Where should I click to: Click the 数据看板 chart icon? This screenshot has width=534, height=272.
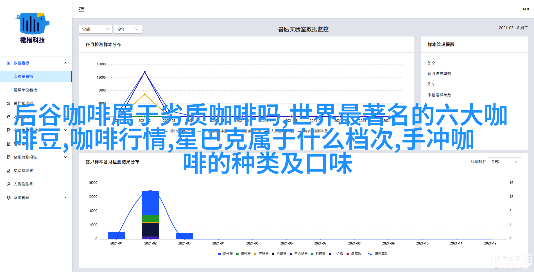tap(9, 63)
